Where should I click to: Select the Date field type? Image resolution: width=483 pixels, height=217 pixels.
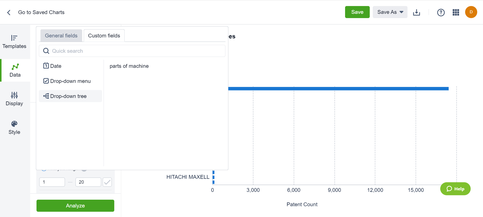pos(56,66)
